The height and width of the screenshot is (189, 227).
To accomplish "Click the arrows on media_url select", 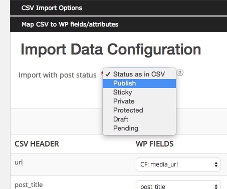I will pyautogui.click(x=216, y=164).
